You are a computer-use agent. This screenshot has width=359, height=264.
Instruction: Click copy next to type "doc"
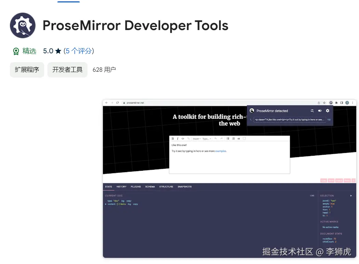129,201
